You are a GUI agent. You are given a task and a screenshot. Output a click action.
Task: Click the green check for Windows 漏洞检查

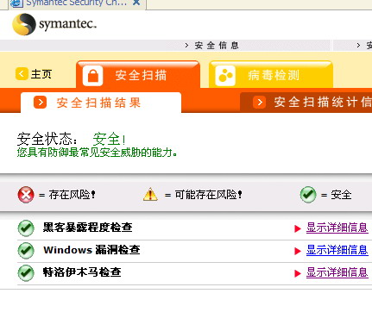tap(26, 251)
